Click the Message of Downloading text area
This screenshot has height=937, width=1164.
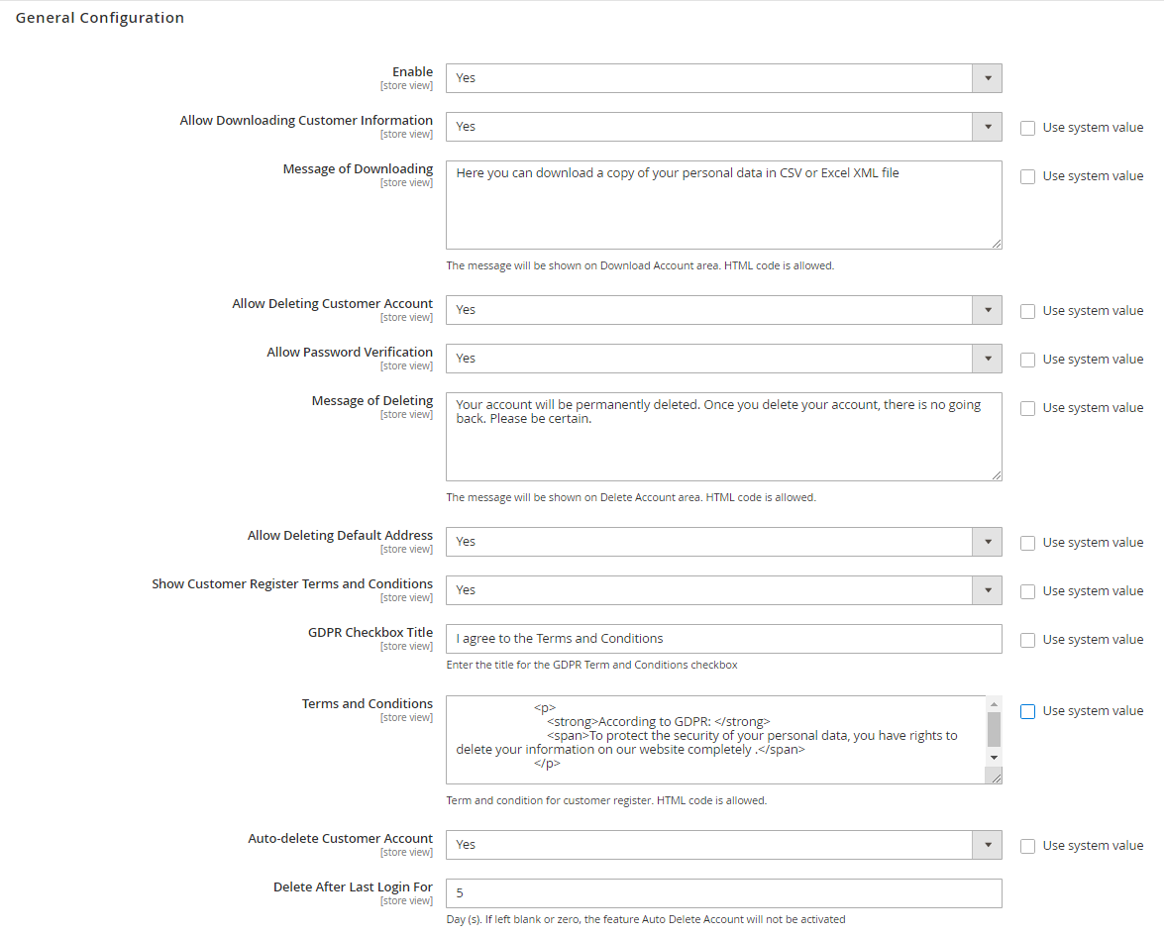click(x=723, y=205)
